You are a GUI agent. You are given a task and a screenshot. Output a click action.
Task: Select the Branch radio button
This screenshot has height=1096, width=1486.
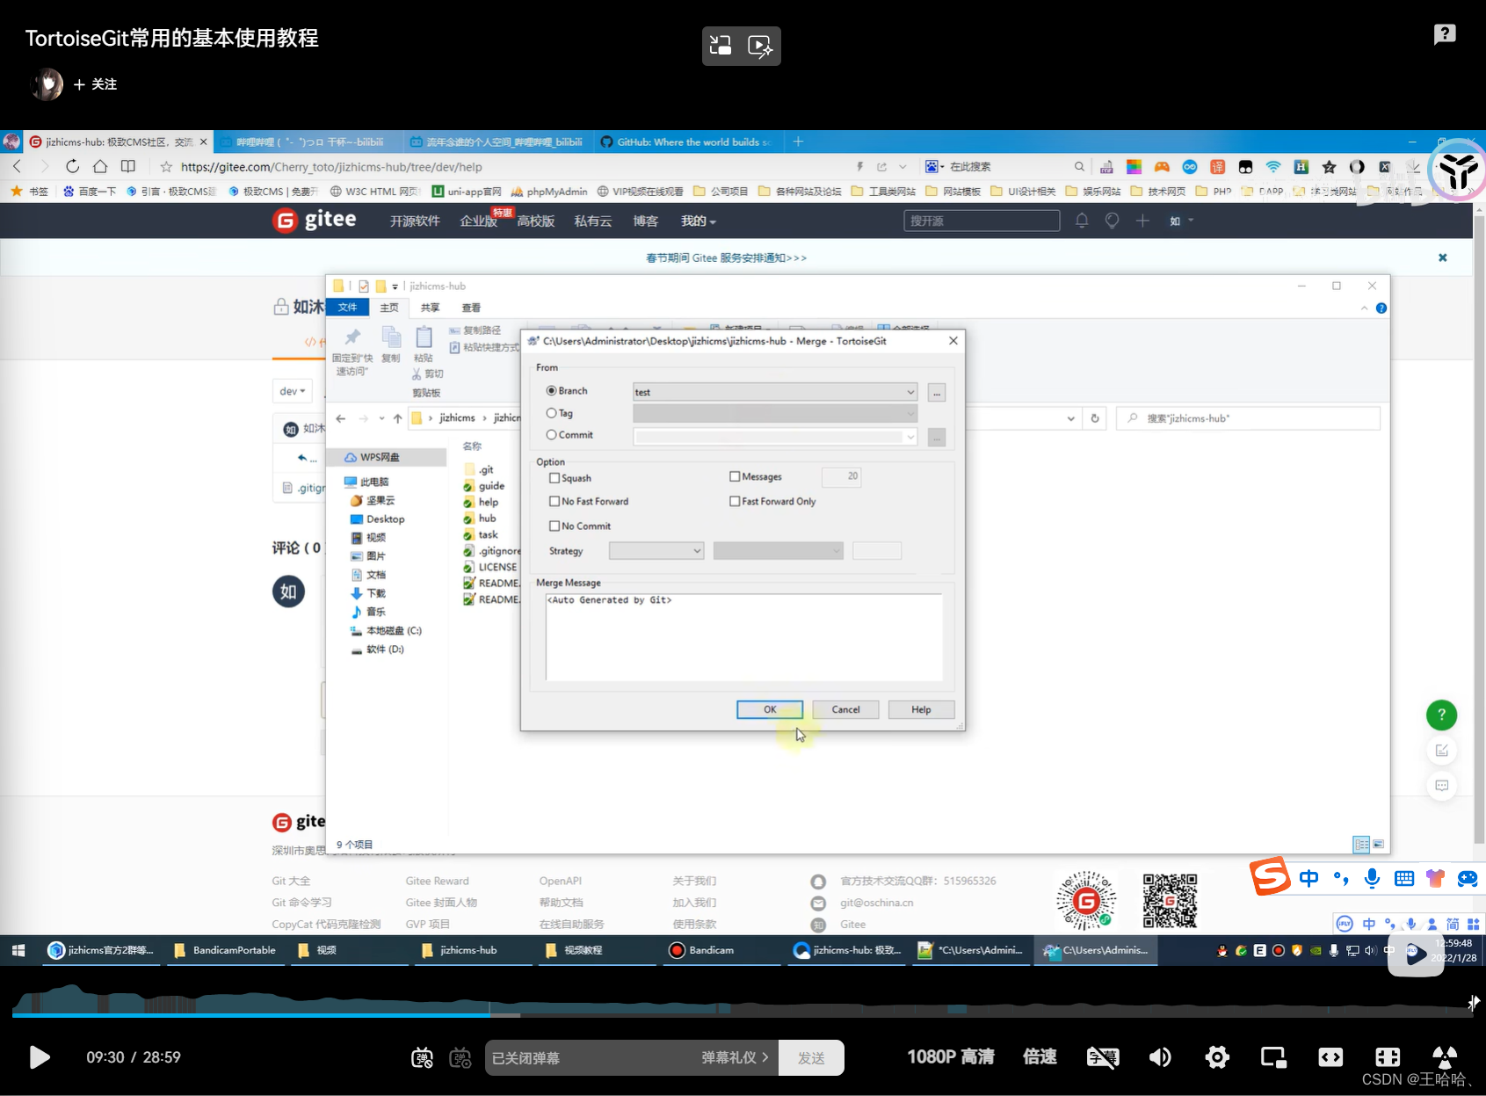[552, 390]
